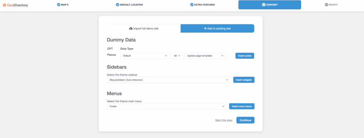
Task: Click the Sidebars heading
Action: (x=117, y=67)
